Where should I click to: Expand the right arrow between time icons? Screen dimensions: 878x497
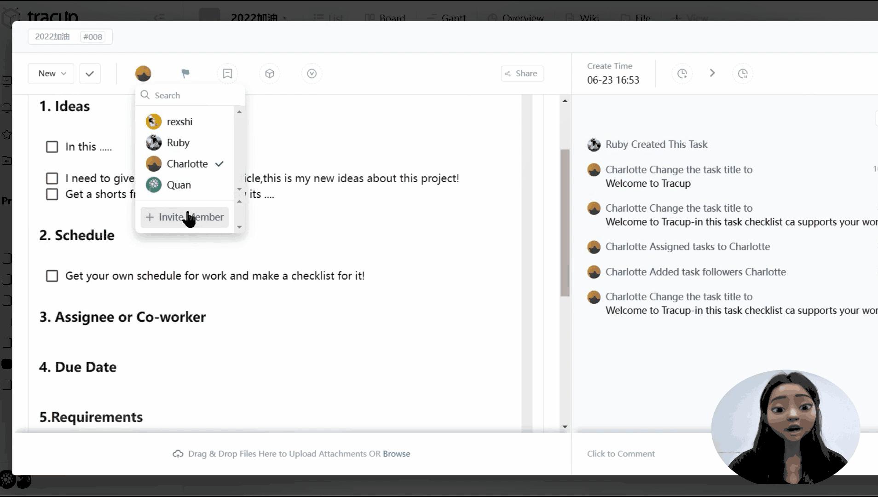point(712,74)
